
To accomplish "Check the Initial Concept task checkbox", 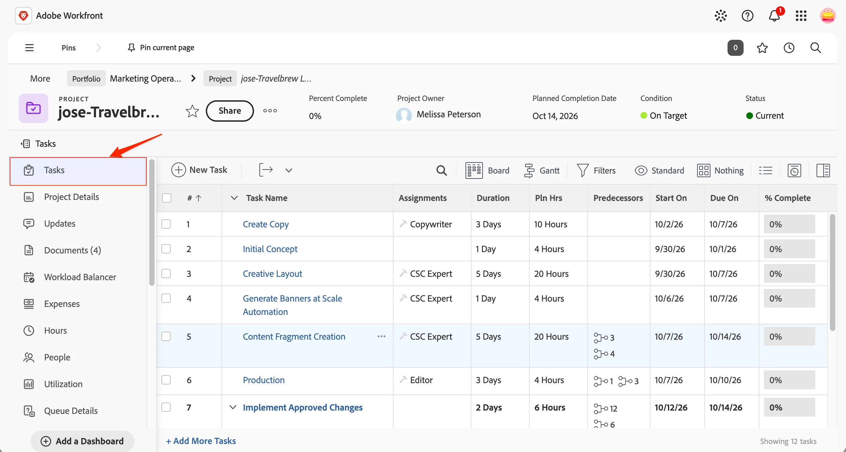I will click(166, 249).
